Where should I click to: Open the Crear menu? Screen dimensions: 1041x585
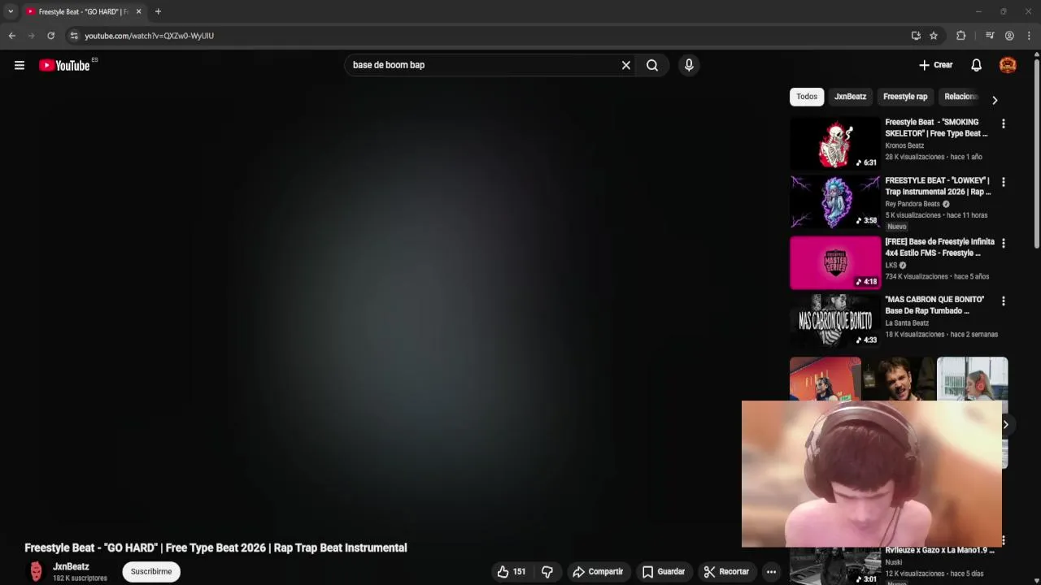tap(935, 65)
